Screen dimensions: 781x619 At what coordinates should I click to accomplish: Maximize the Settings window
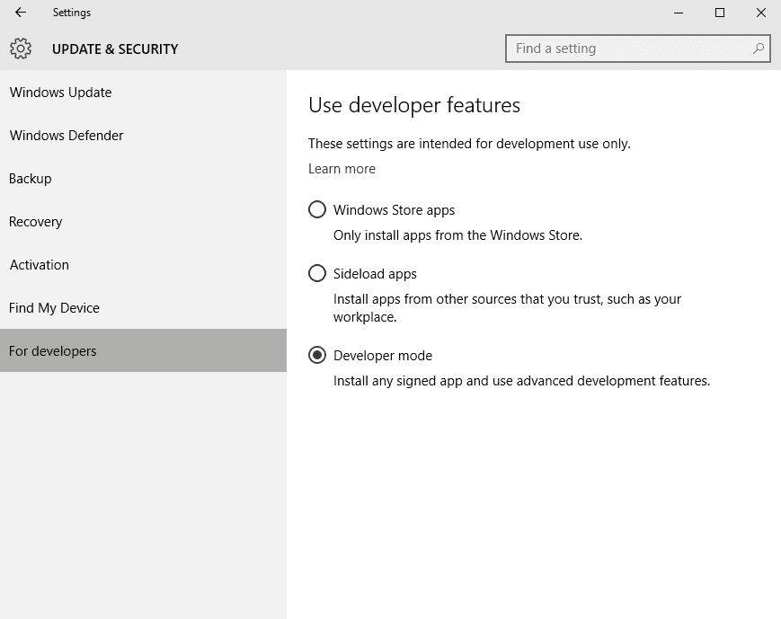click(720, 13)
